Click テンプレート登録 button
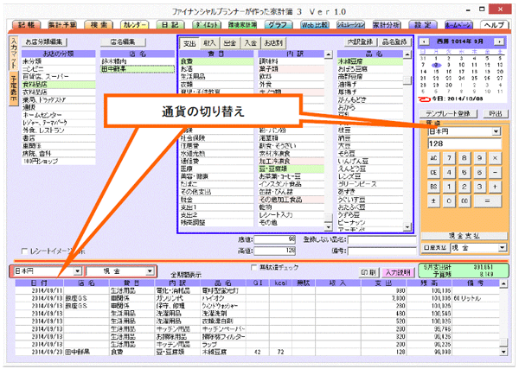 click(x=448, y=114)
